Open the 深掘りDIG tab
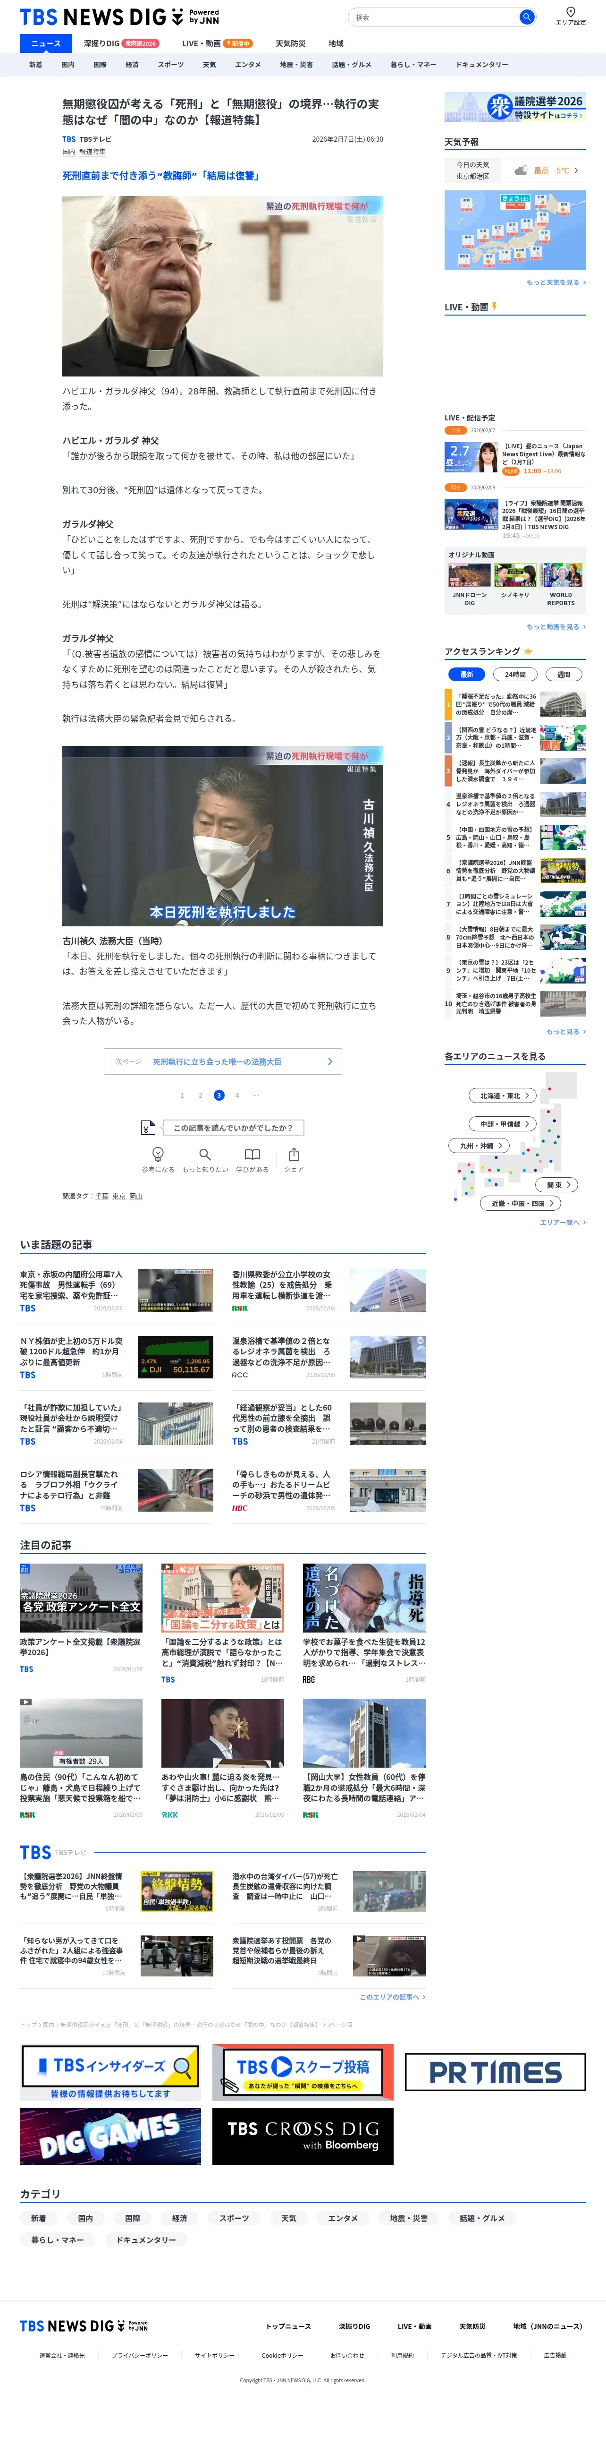 (101, 43)
